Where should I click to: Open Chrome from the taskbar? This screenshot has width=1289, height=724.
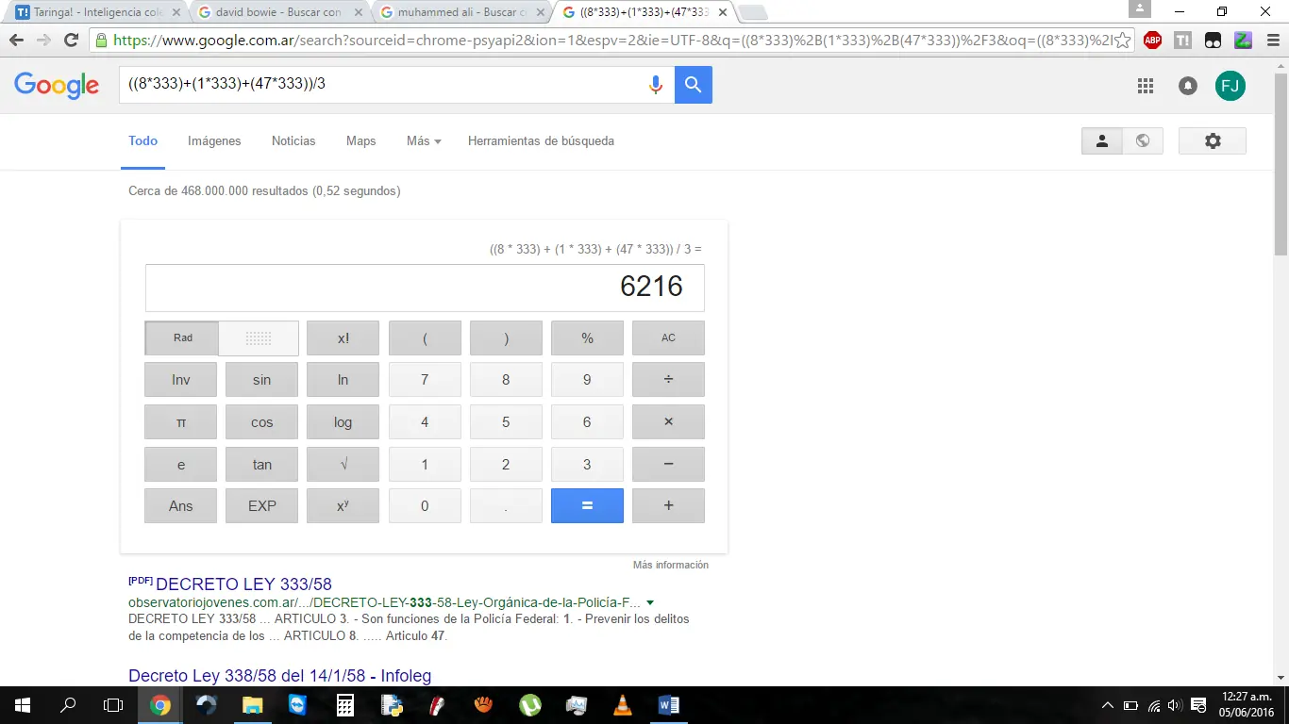click(160, 705)
